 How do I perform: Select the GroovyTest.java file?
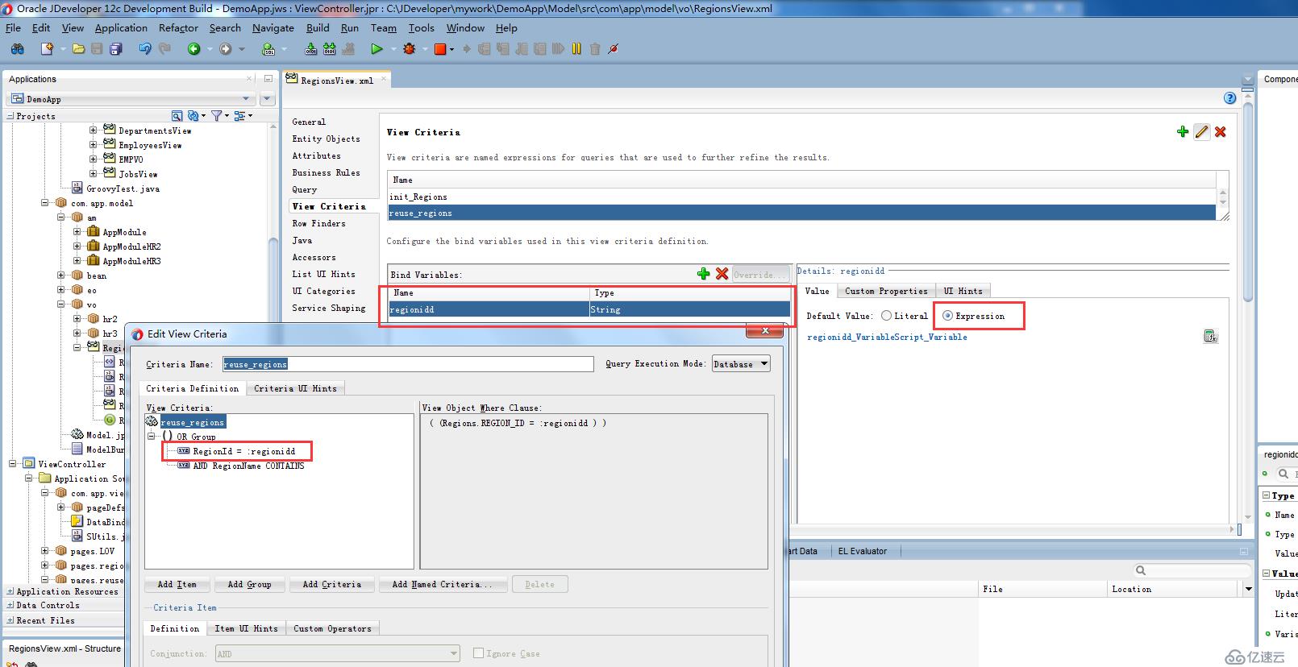click(123, 188)
